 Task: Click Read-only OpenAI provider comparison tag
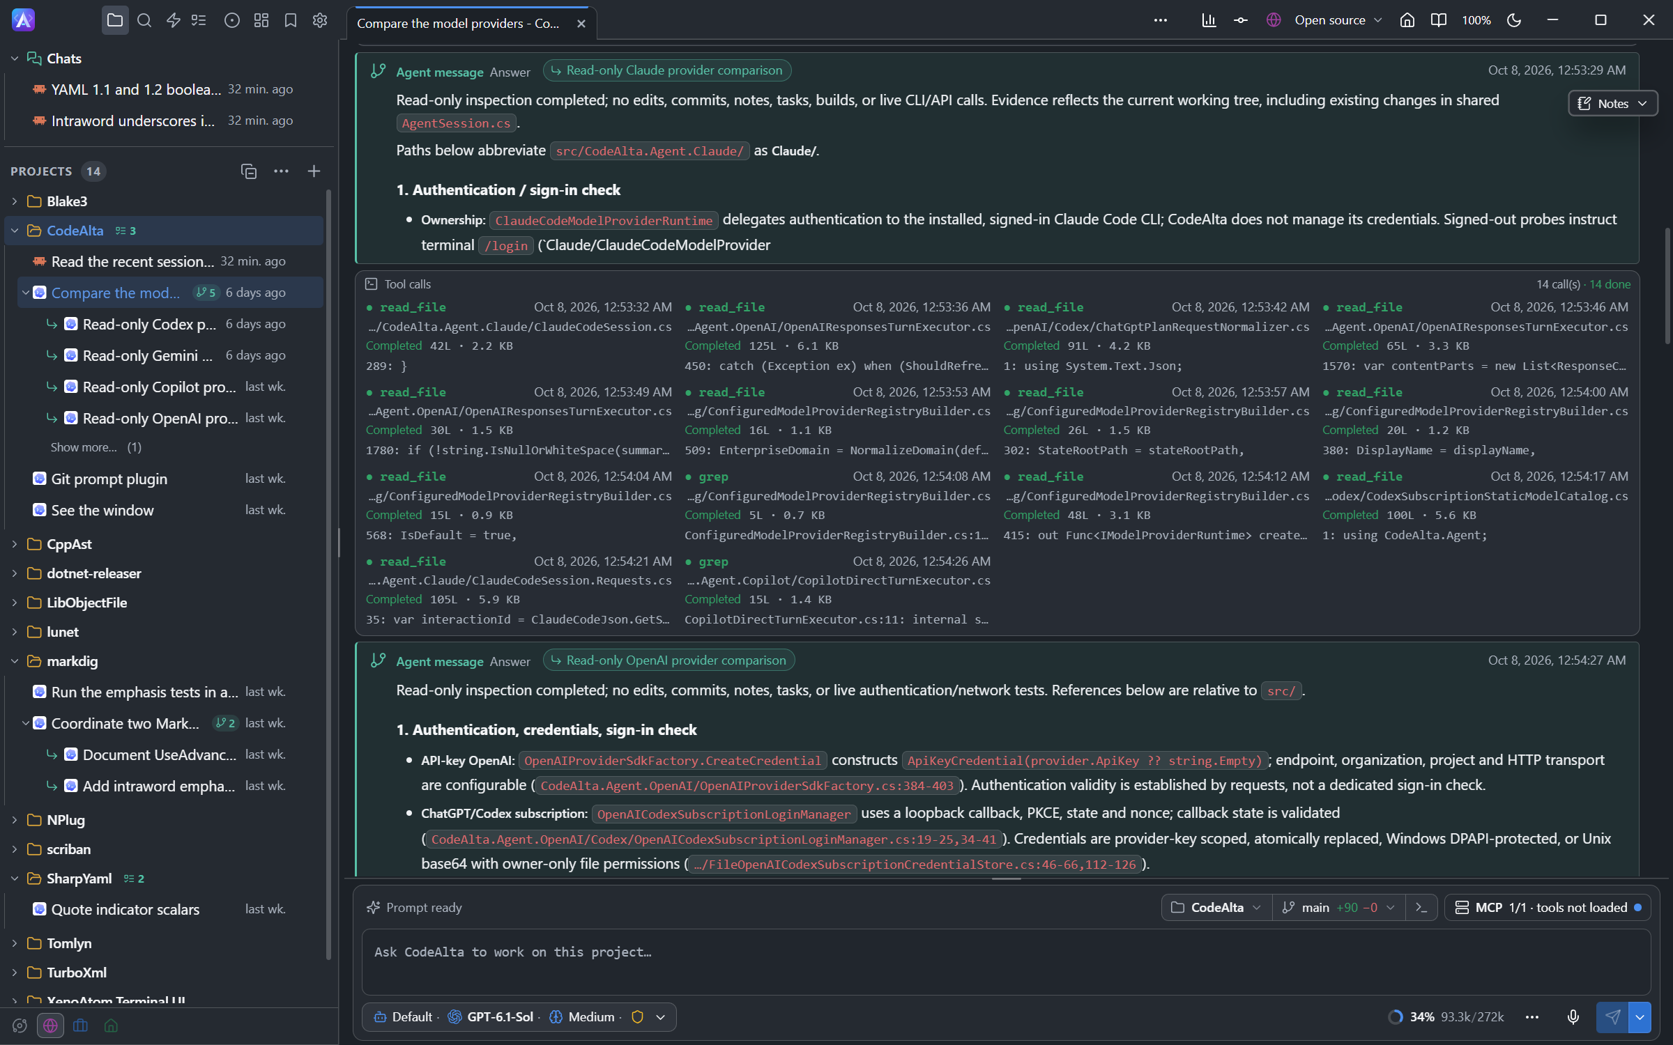pos(669,660)
